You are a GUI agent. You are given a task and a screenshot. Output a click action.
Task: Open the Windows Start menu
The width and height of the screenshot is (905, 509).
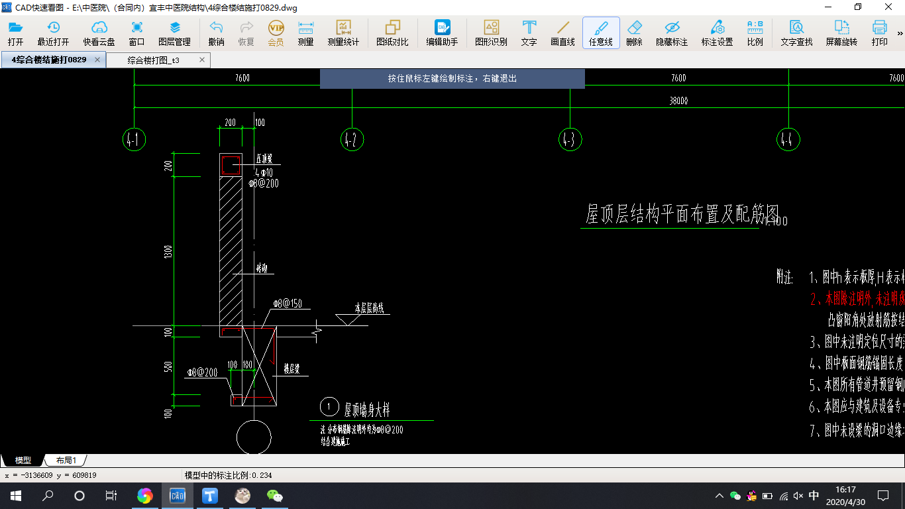[15, 496]
